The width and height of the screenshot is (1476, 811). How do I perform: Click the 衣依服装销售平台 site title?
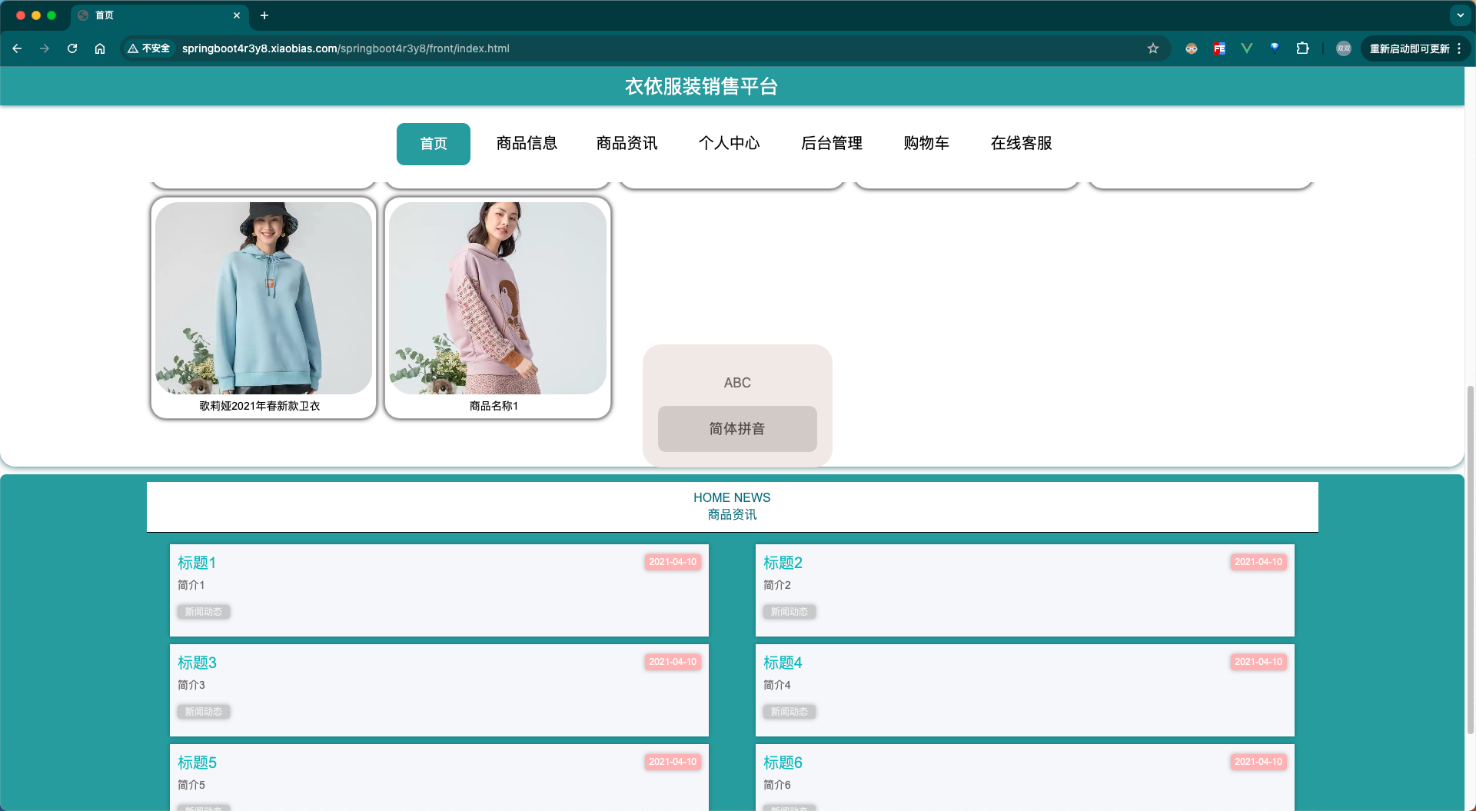click(x=701, y=86)
